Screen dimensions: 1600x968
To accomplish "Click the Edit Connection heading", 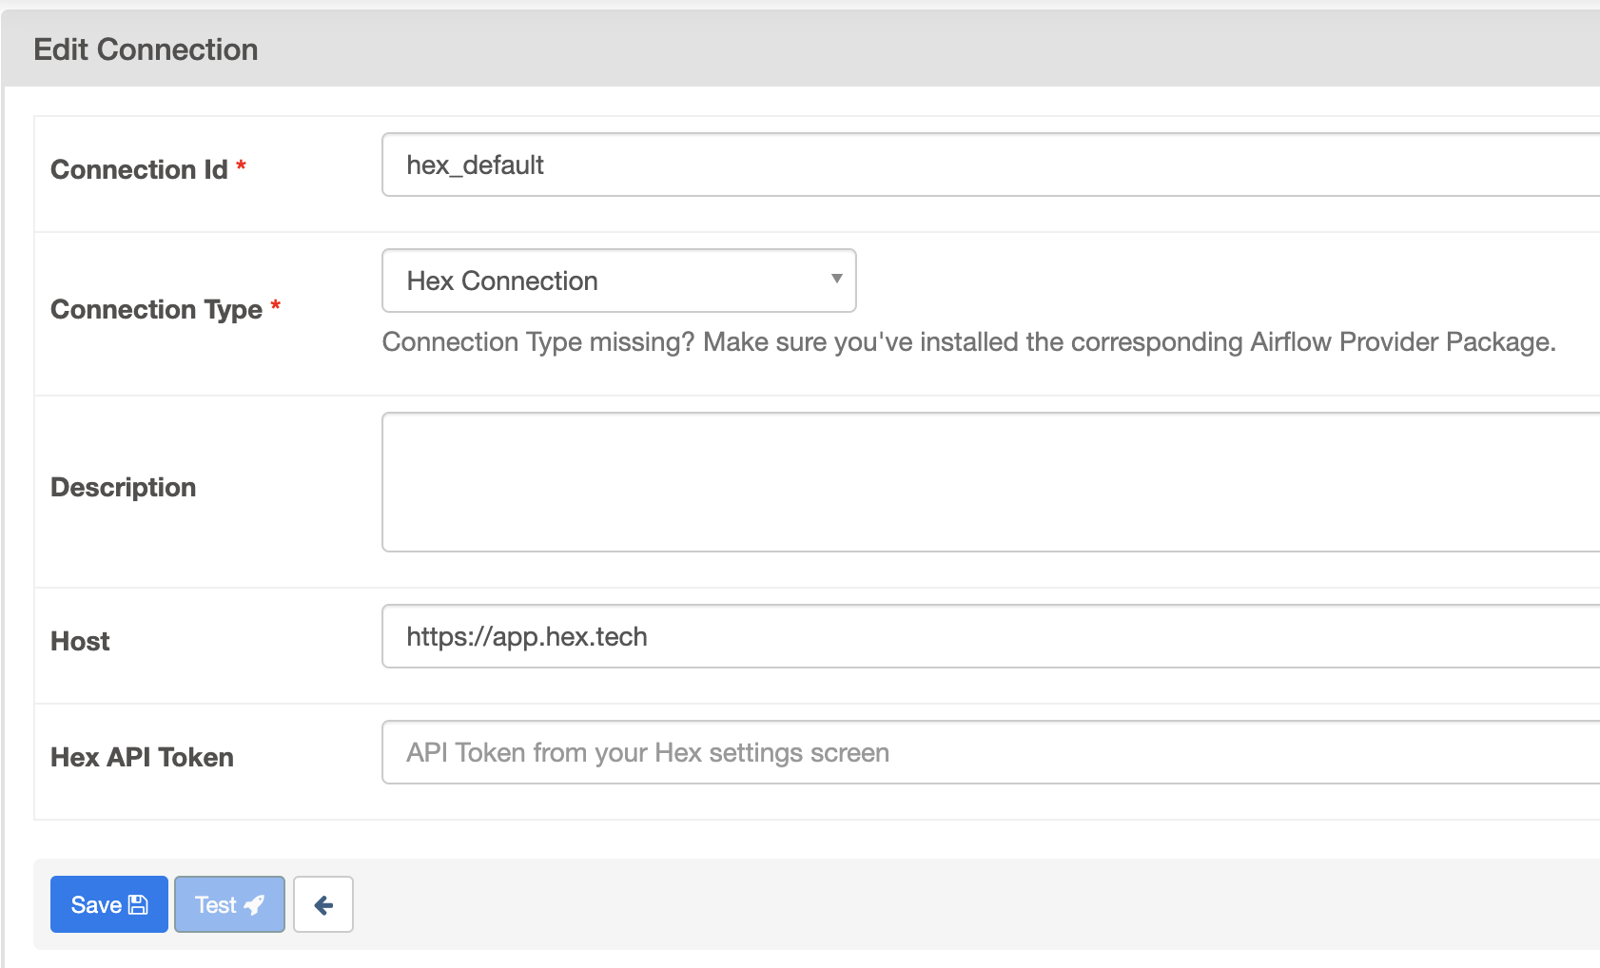I will click(146, 49).
